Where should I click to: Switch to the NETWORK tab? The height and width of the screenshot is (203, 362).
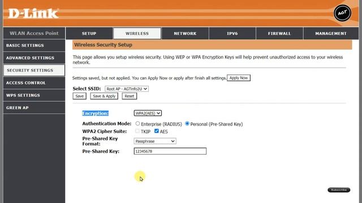[x=185, y=33]
